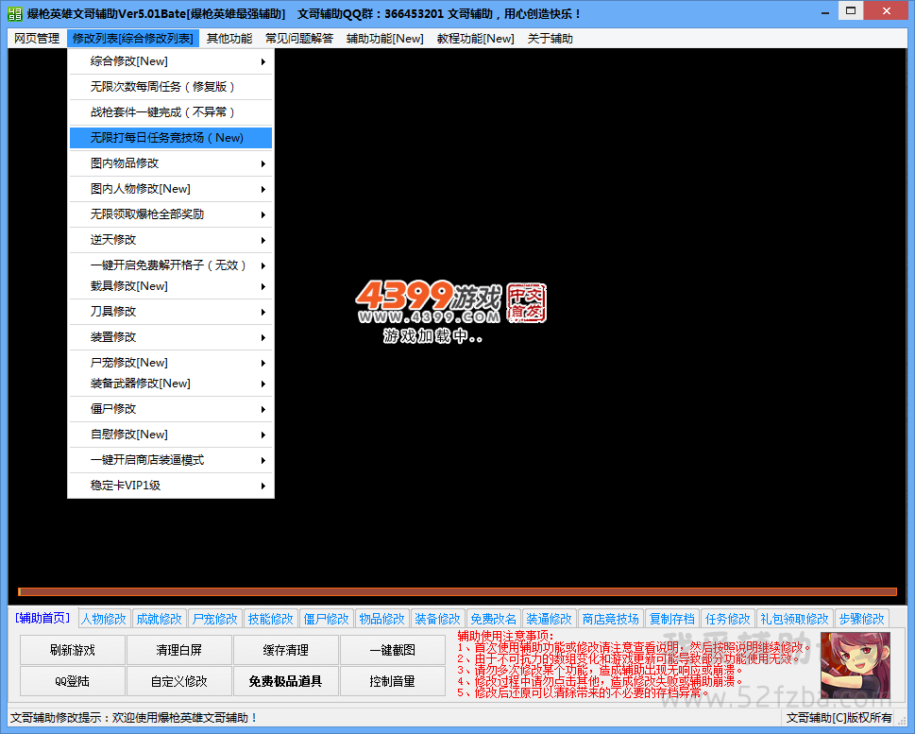This screenshot has height=734, width=915.
Task: Switch to the 人物修改 tab
Action: [x=104, y=619]
